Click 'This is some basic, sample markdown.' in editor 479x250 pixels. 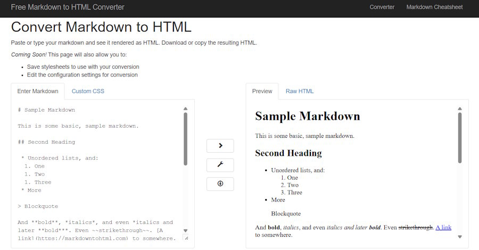click(78, 126)
